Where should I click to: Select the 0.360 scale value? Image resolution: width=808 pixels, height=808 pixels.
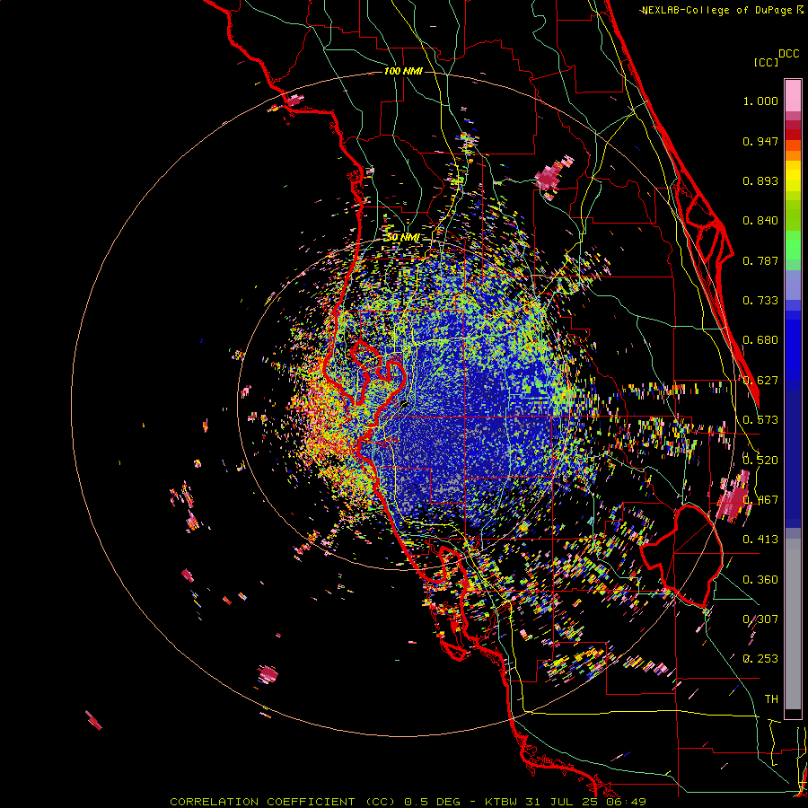(760, 580)
